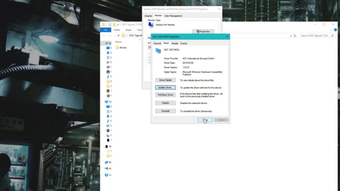The height and width of the screenshot is (191, 340).
Task: Toggle the checkbox in Generic PnP Monitor dialog
Action: [149, 53]
